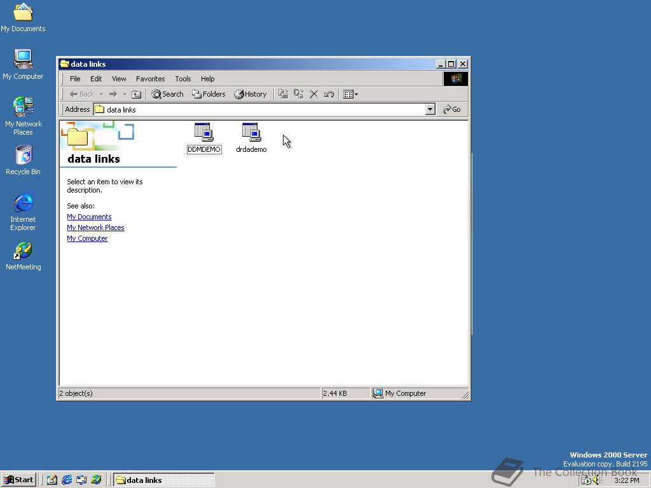Click the Windows logo throbber icon
The width and height of the screenshot is (651, 488).
tap(455, 79)
